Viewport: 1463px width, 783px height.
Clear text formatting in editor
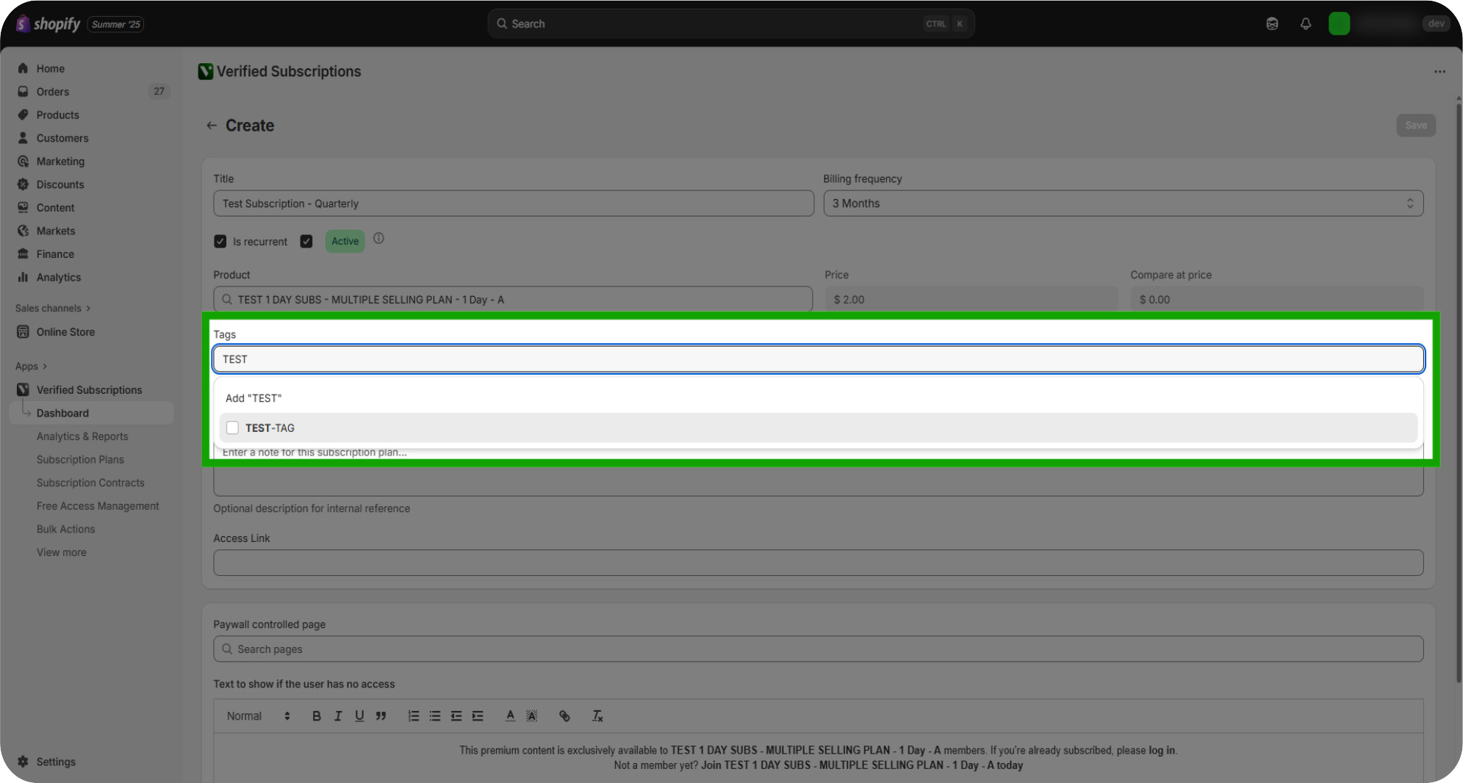click(597, 716)
